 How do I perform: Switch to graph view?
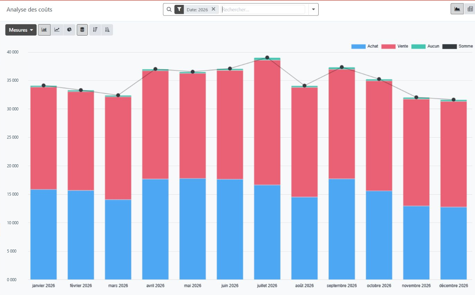pyautogui.click(x=457, y=9)
